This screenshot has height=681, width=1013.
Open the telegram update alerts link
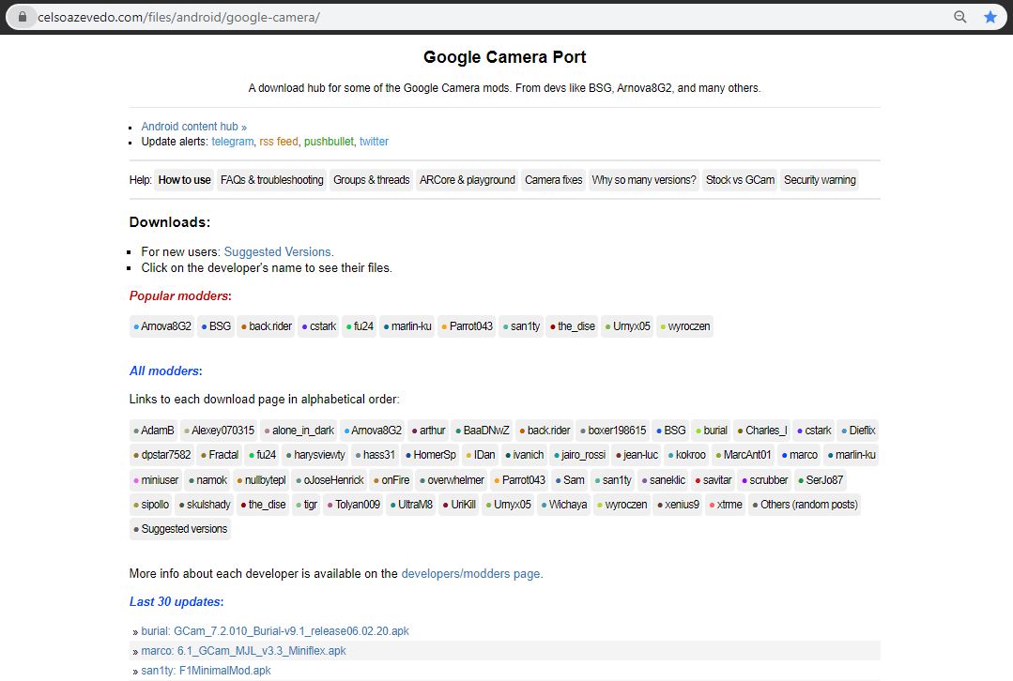[232, 142]
